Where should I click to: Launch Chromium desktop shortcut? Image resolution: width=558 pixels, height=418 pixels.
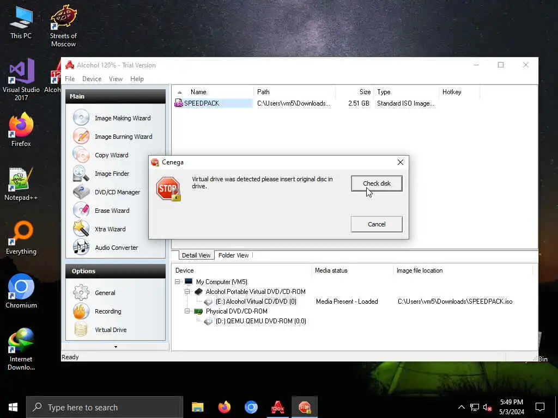pyautogui.click(x=21, y=291)
